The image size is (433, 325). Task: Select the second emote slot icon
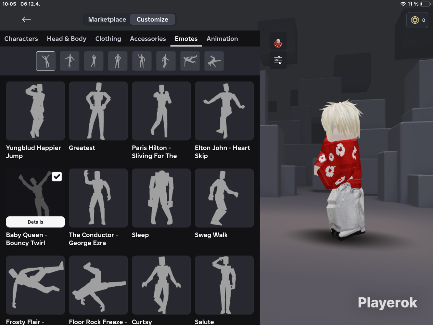(70, 61)
